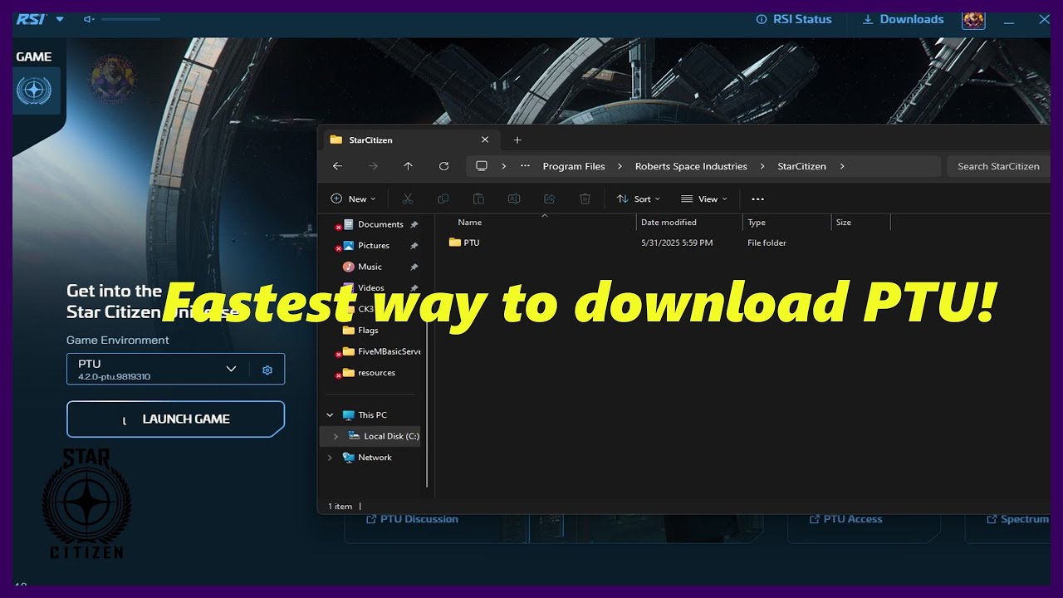Image resolution: width=1063 pixels, height=598 pixels.
Task: Open the dropdown arrow beside the RSI logo
Action: pyautogui.click(x=60, y=19)
